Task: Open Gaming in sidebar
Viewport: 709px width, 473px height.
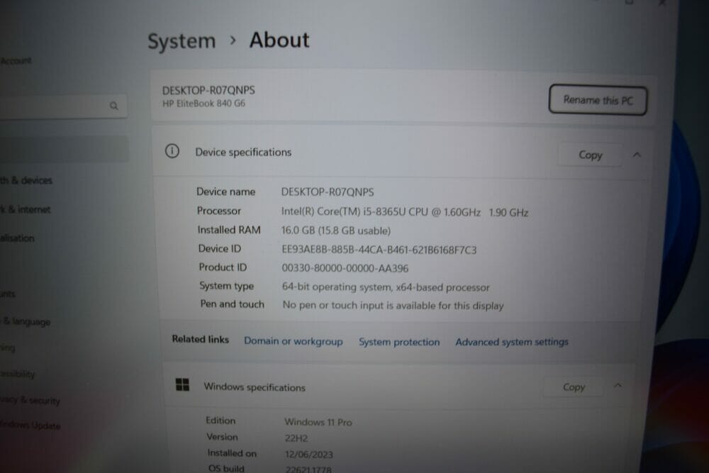Action: tap(8, 347)
